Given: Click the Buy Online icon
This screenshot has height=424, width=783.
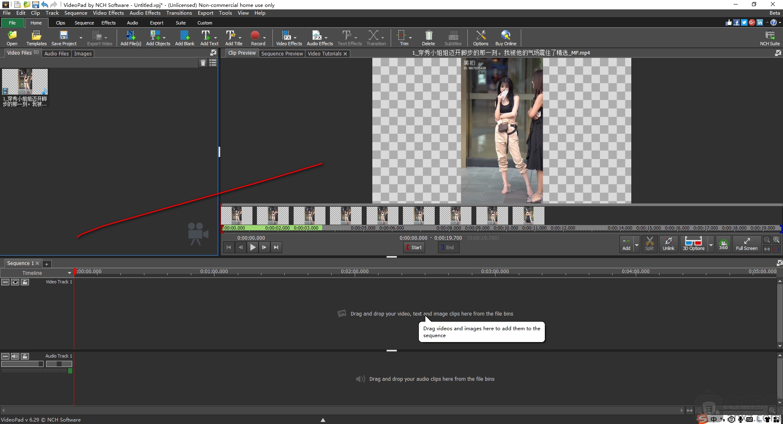Looking at the screenshot, I should coord(506,38).
